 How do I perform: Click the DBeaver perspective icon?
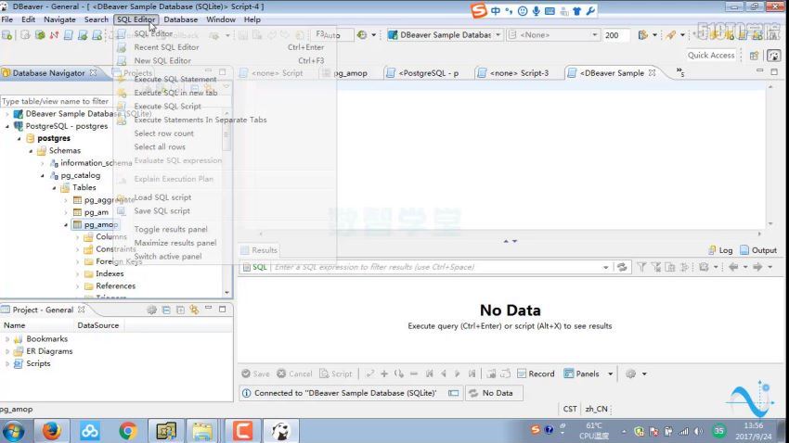tap(773, 56)
